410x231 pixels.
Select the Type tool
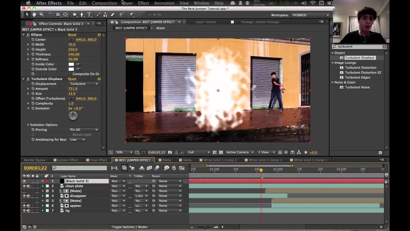pyautogui.click(x=89, y=15)
